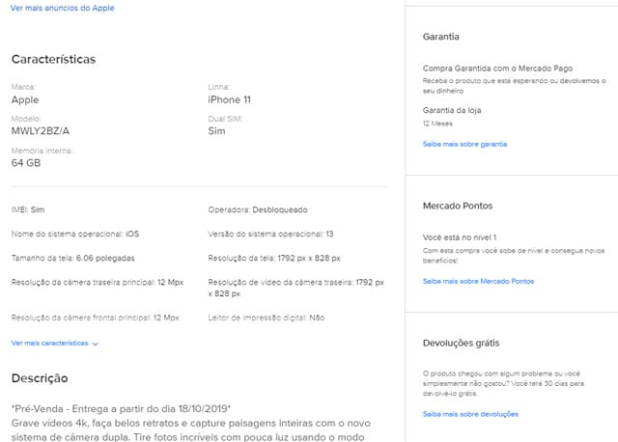Screen dimensions: 618x442
Task: Click the brand value 'Apple'
Action: [x=25, y=100]
